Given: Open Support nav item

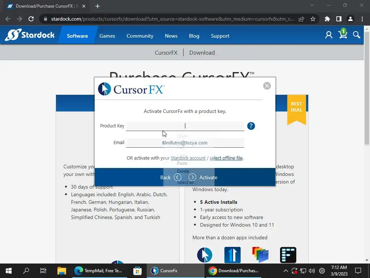Looking at the screenshot, I should (220, 36).
